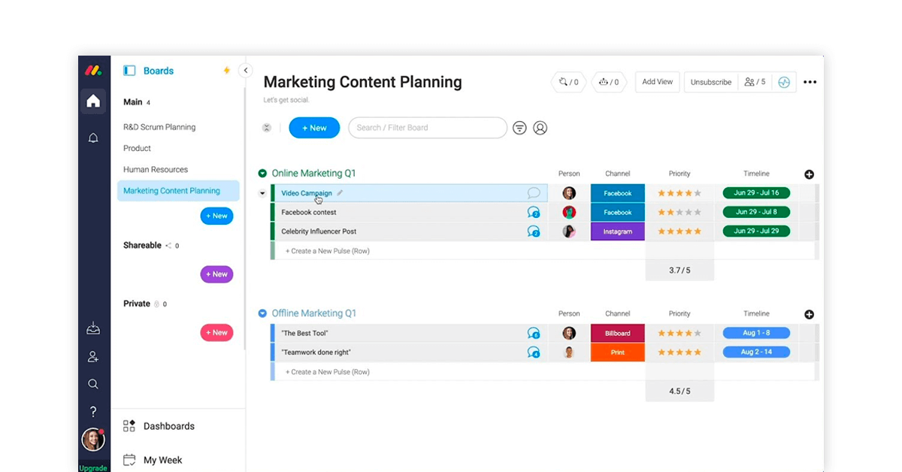Open the Inbox tray icon
This screenshot has width=902, height=472.
tap(93, 328)
